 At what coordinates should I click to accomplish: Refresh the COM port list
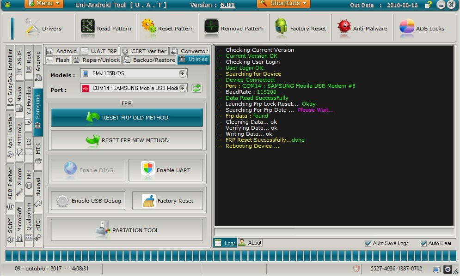tap(197, 88)
